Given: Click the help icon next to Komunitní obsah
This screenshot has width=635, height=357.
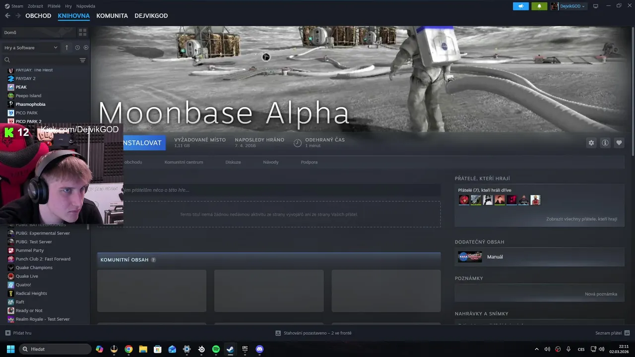Looking at the screenshot, I should (153, 260).
